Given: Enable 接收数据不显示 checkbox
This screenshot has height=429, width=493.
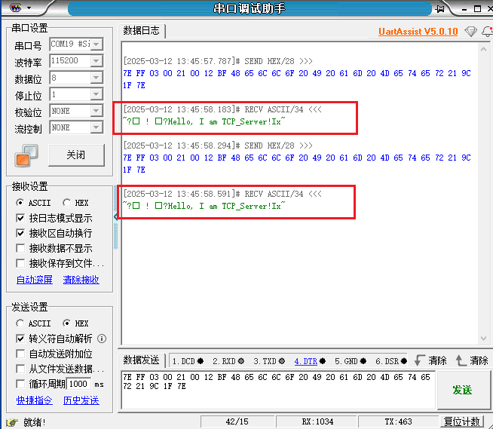Looking at the screenshot, I should click(20, 248).
